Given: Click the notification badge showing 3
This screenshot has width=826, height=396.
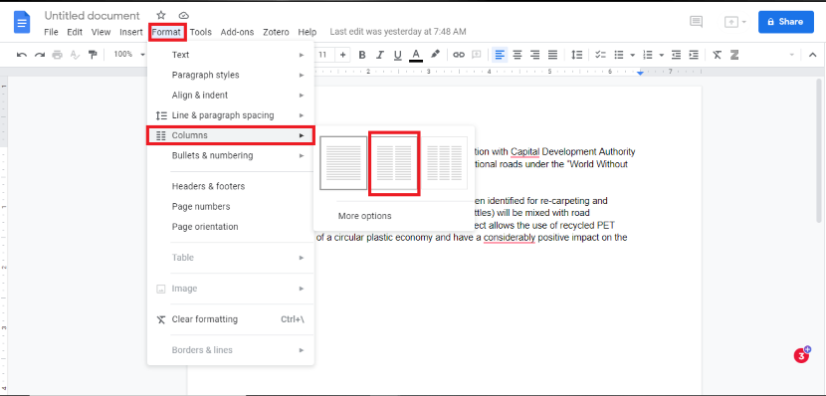Looking at the screenshot, I should [x=802, y=355].
